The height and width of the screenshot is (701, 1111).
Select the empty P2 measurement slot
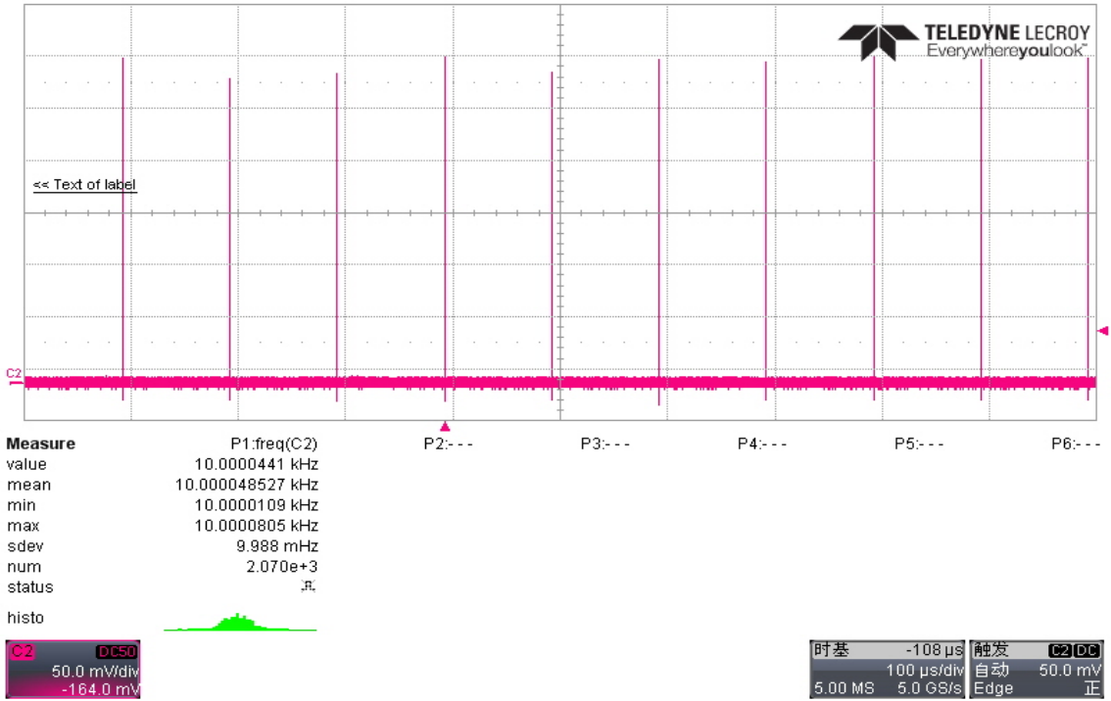click(448, 444)
